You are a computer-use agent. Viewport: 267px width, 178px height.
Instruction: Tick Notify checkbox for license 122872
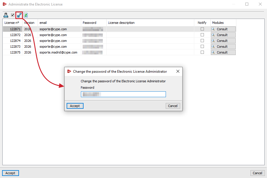[x=202, y=35]
